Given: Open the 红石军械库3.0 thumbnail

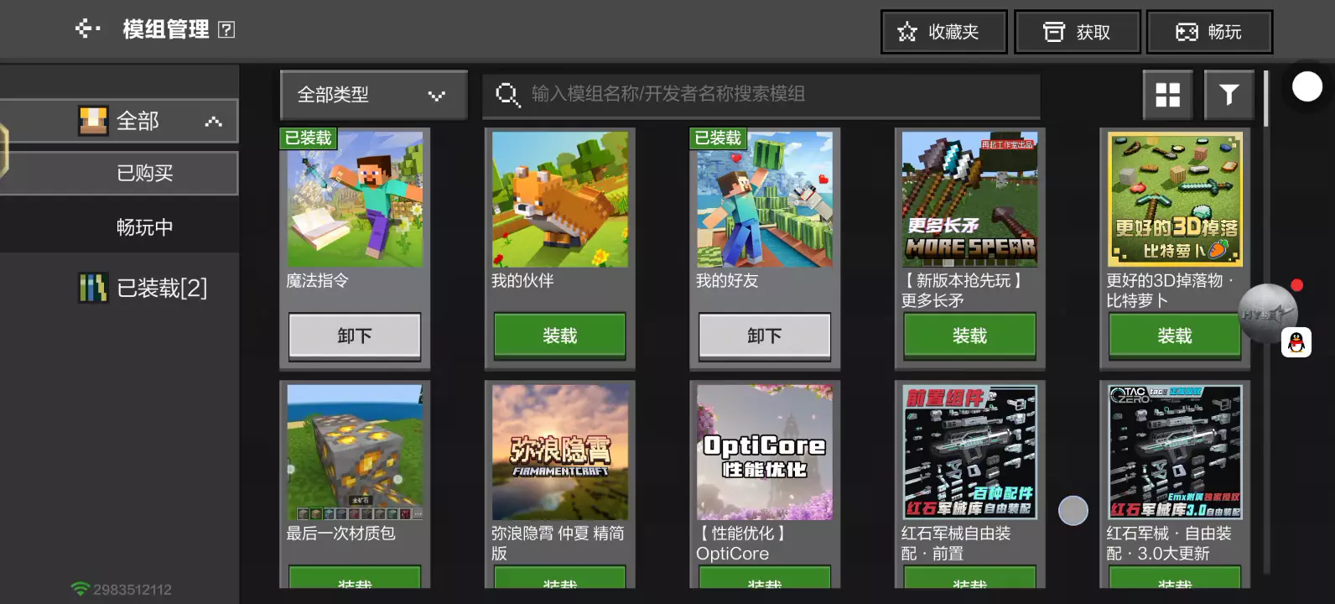Looking at the screenshot, I should coord(1175,452).
